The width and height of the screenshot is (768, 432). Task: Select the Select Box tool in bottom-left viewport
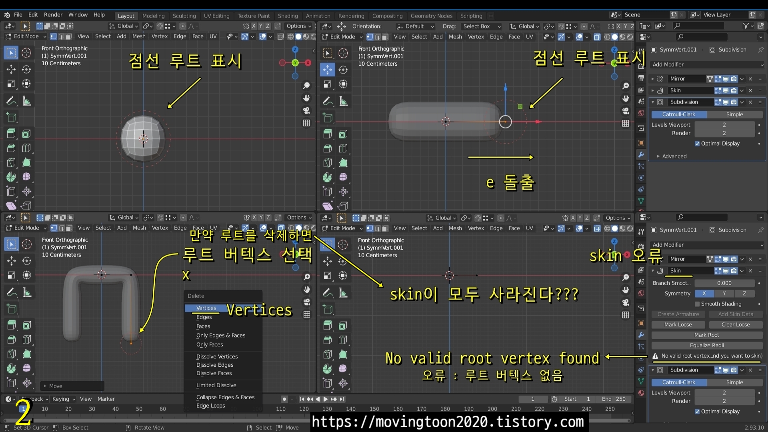coord(11,244)
